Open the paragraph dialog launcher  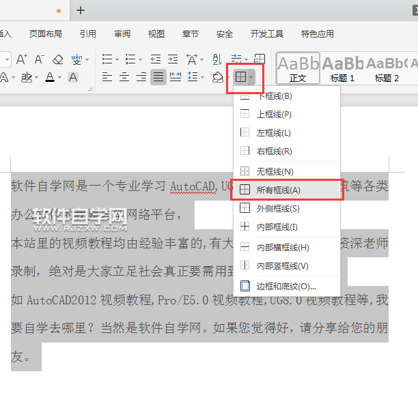tap(90, 89)
